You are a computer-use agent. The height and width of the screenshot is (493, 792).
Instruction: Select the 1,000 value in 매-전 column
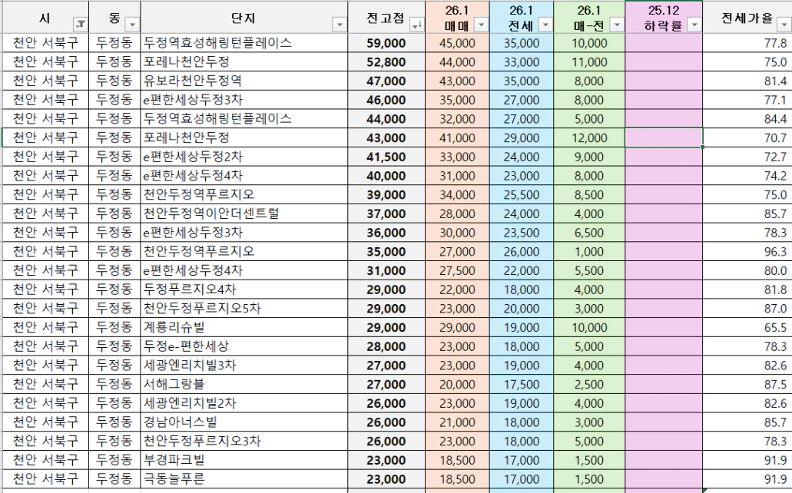click(589, 252)
